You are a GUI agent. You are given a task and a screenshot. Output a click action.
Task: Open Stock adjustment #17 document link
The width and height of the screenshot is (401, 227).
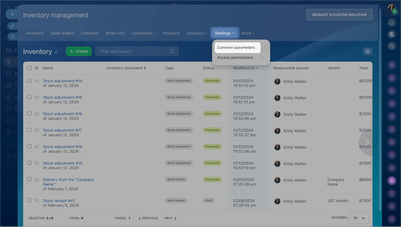62,130
